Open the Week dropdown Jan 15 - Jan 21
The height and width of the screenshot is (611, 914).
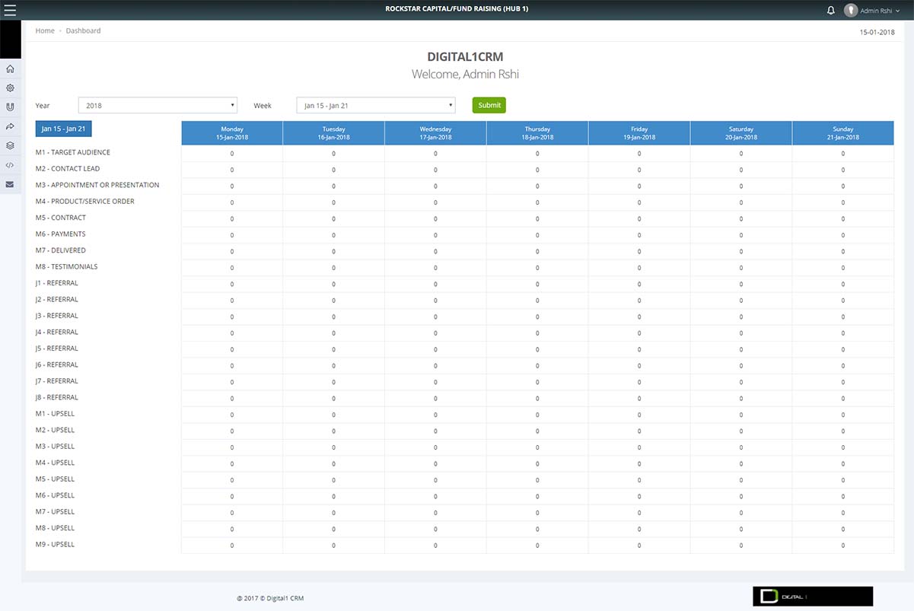375,106
